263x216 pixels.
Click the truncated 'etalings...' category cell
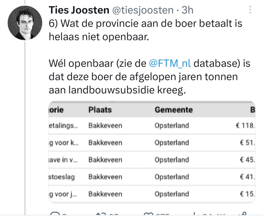tap(64, 126)
